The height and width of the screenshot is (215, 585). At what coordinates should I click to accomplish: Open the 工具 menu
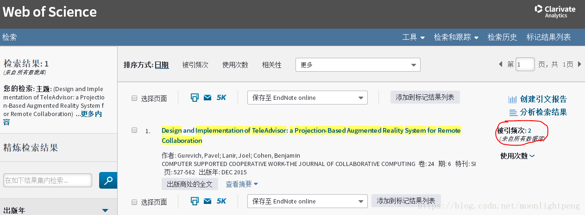point(413,37)
